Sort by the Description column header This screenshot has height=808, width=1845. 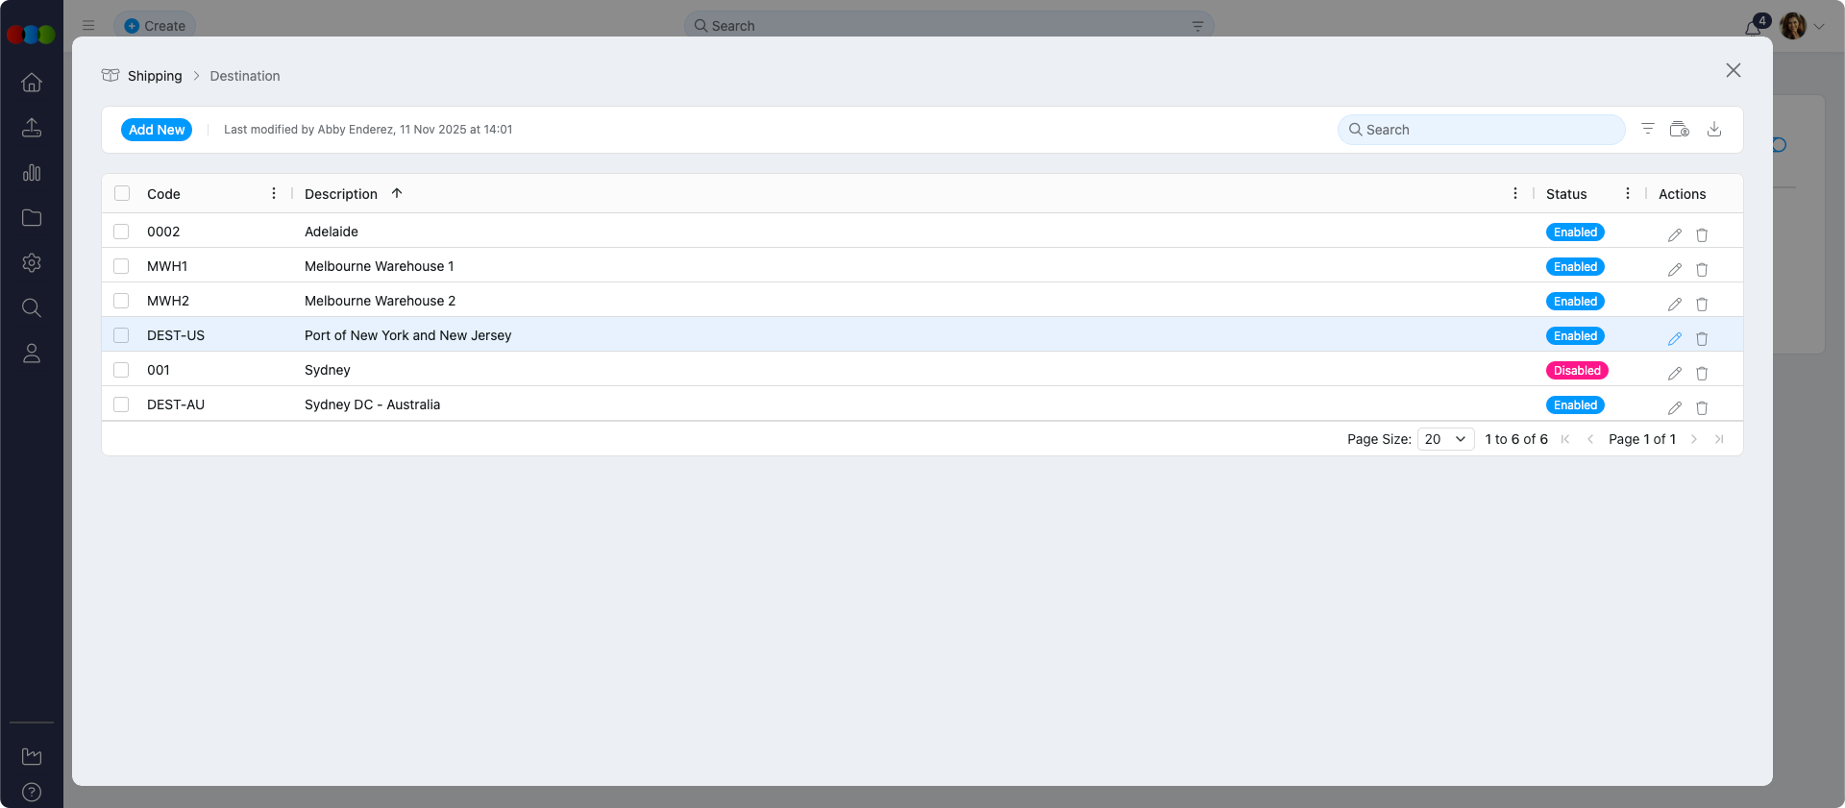[341, 194]
